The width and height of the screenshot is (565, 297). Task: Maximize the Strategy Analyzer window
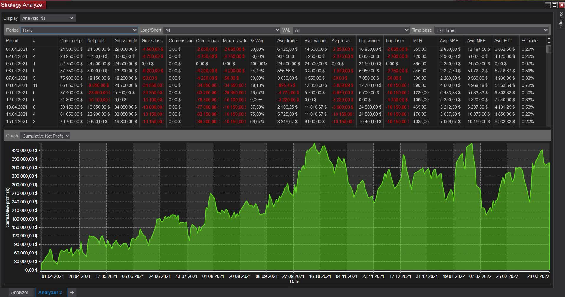[x=554, y=5]
